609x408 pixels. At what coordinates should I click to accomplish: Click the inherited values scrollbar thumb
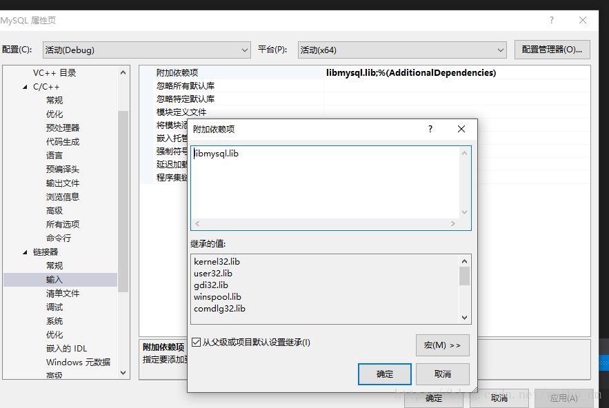pos(464,276)
